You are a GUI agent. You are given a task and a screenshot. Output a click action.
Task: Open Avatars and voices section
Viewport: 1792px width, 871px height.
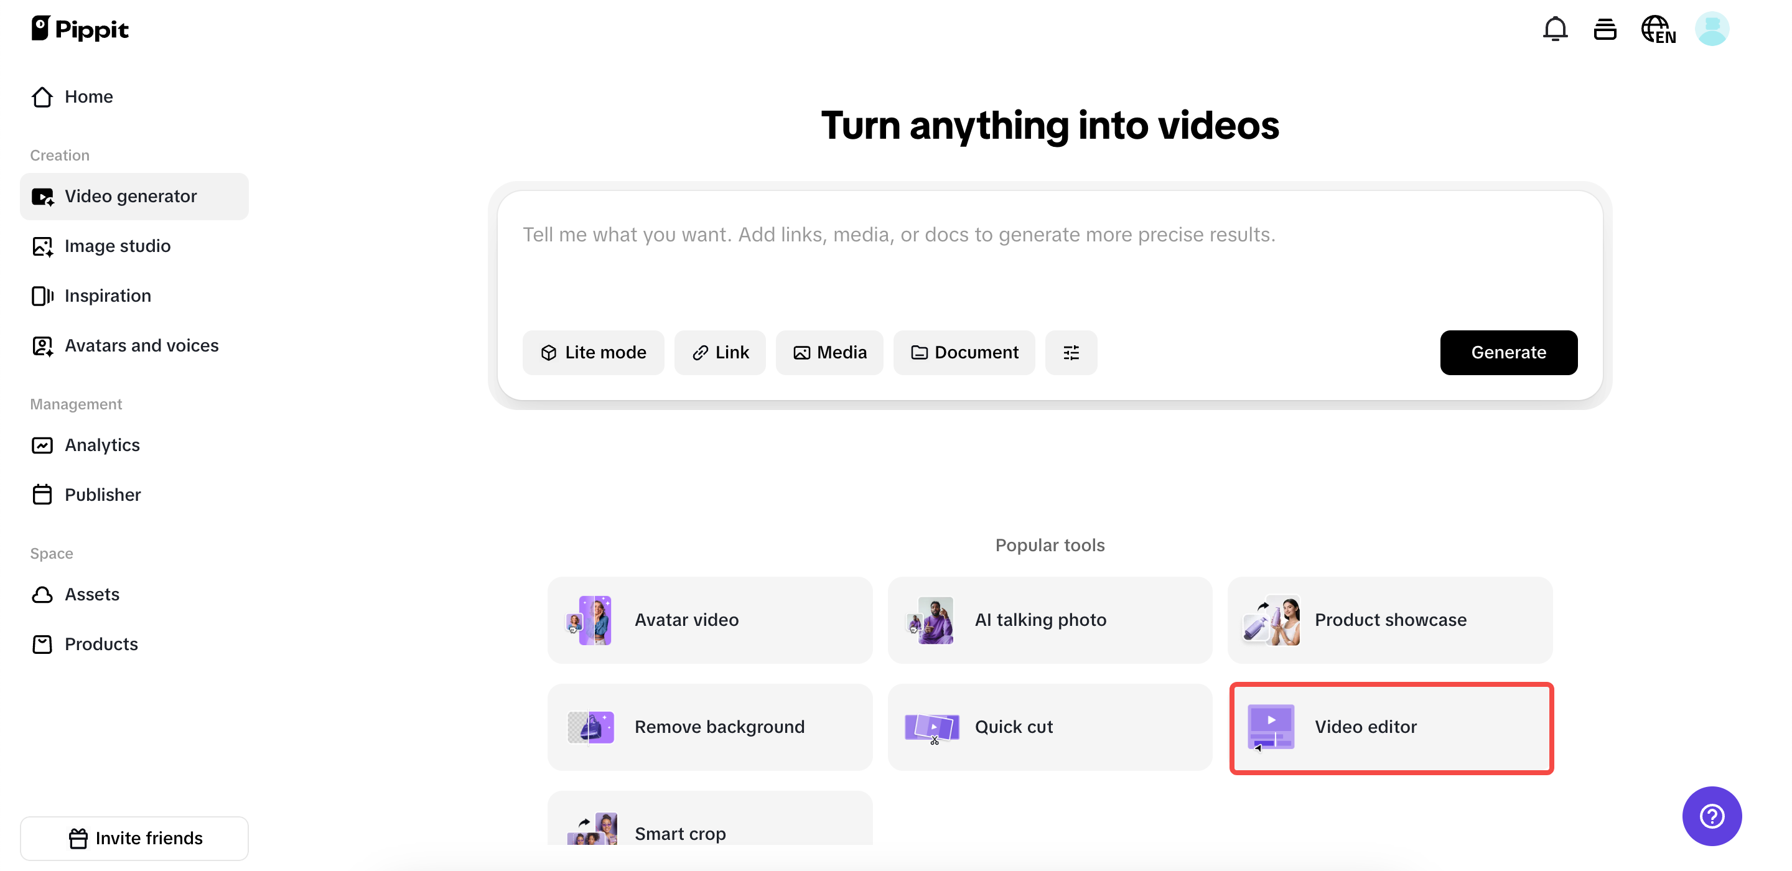coord(141,346)
